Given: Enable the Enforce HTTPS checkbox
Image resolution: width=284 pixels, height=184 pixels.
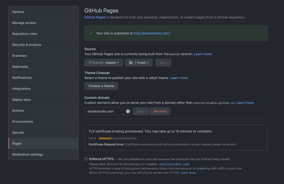Looking at the screenshot, I should point(86,159).
